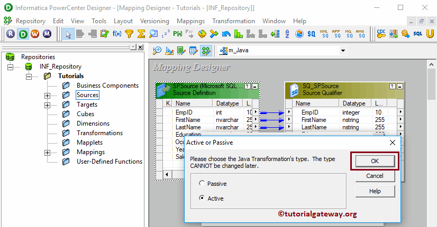
Task: Click the FirstName row in SQ_SPSource
Action: [x=345, y=120]
